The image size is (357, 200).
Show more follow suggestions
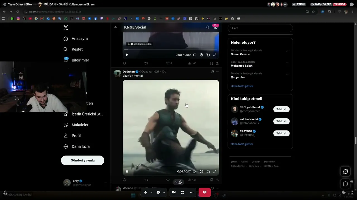point(242,144)
